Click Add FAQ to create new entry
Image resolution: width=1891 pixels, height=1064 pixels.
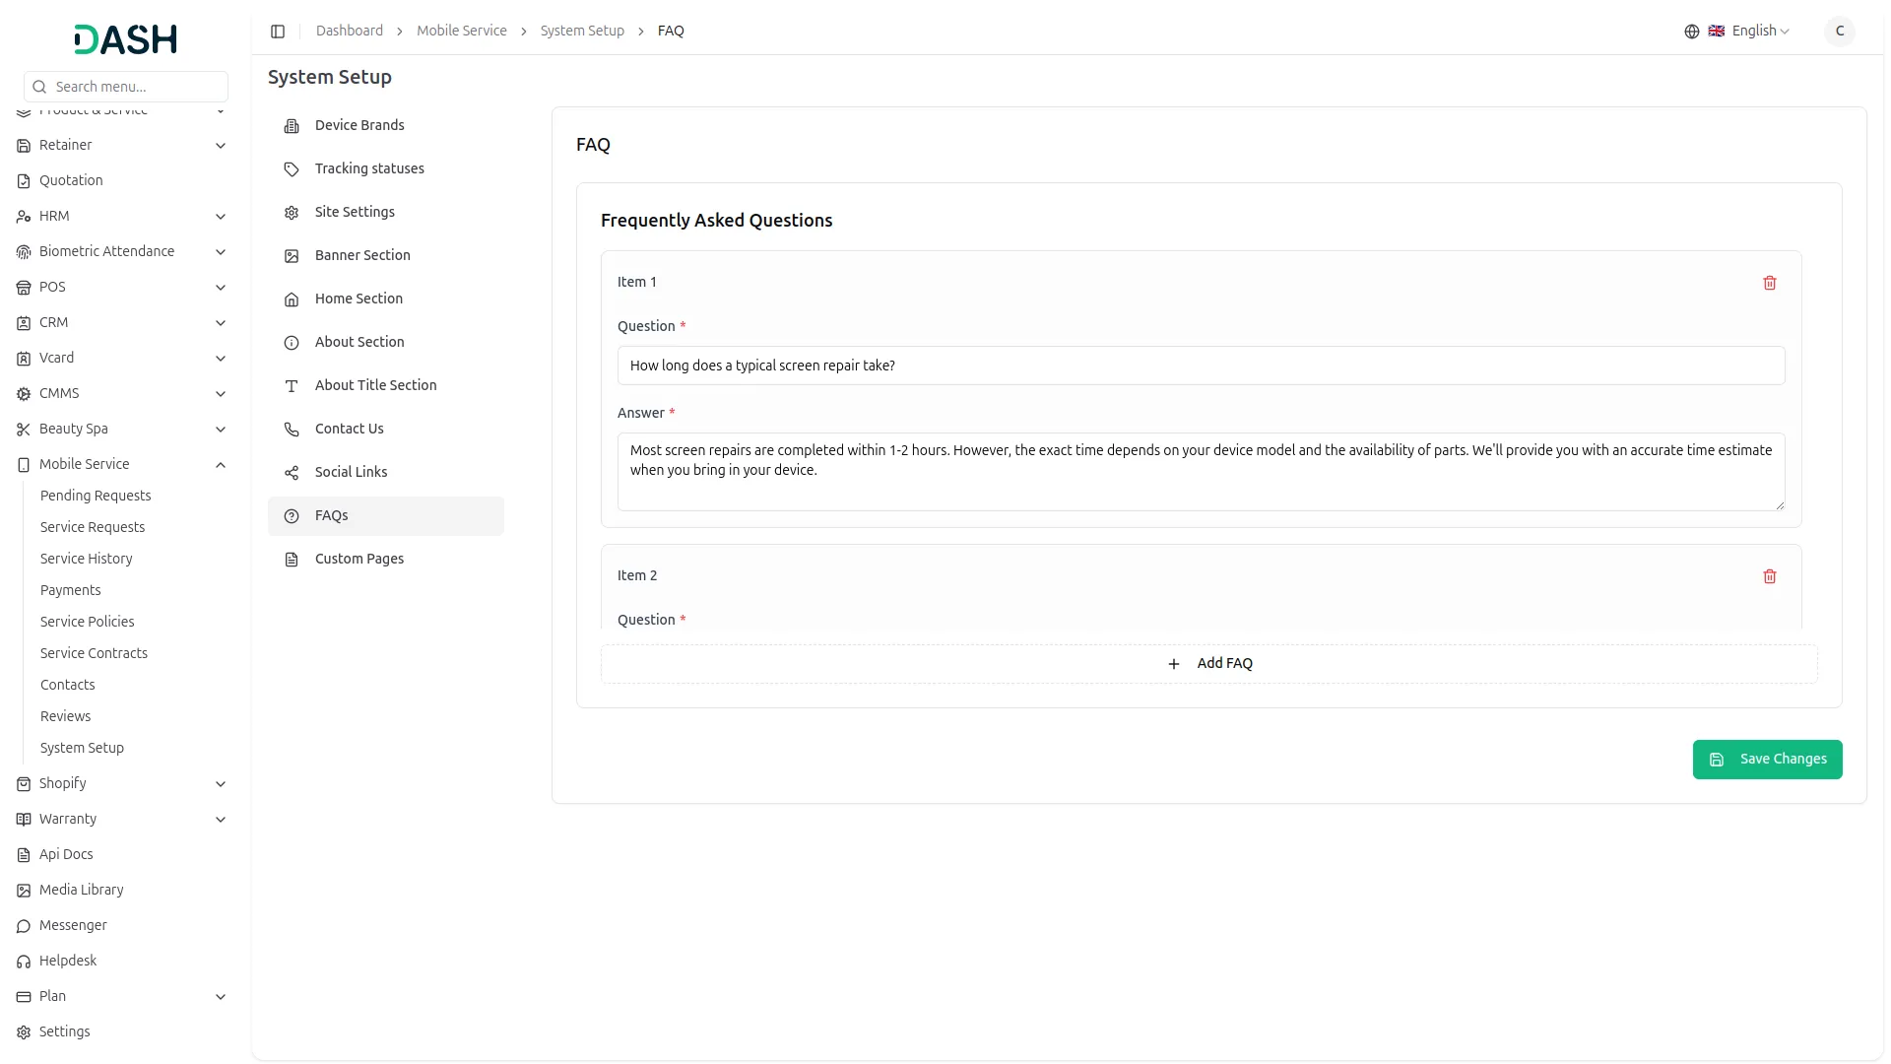[1209, 663]
